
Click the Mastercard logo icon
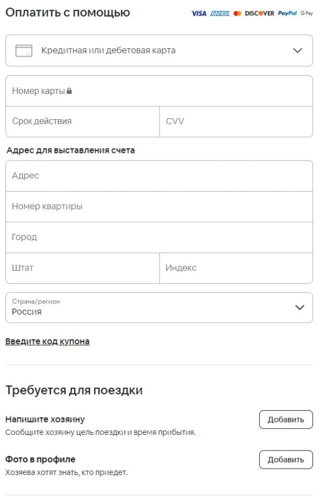237,13
